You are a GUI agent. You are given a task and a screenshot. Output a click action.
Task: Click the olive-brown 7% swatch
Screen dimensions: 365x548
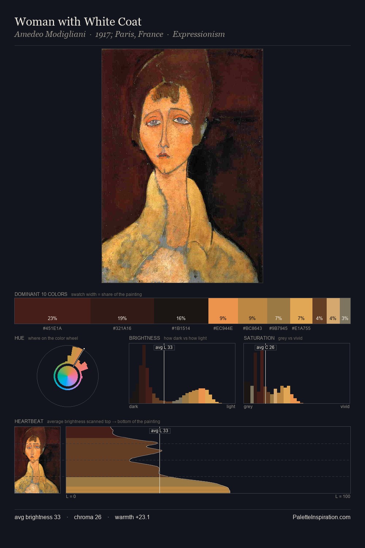278,311
